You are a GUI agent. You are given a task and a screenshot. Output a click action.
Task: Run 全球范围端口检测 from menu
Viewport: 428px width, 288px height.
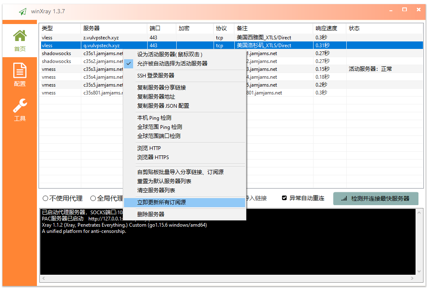pos(185,136)
